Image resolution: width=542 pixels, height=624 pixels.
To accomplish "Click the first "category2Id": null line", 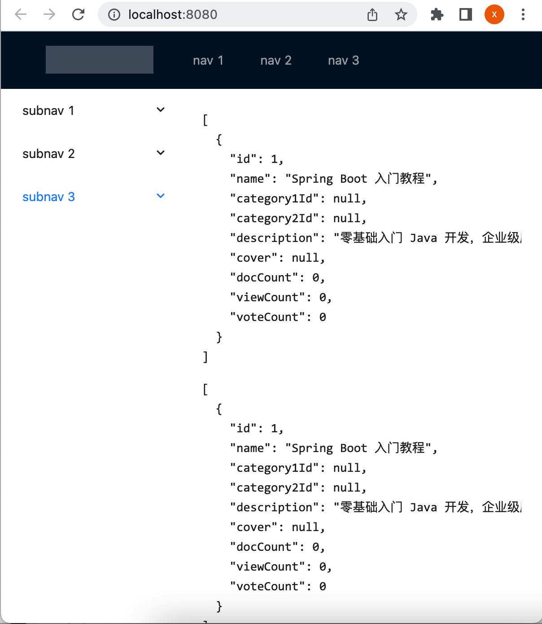I will click(298, 218).
